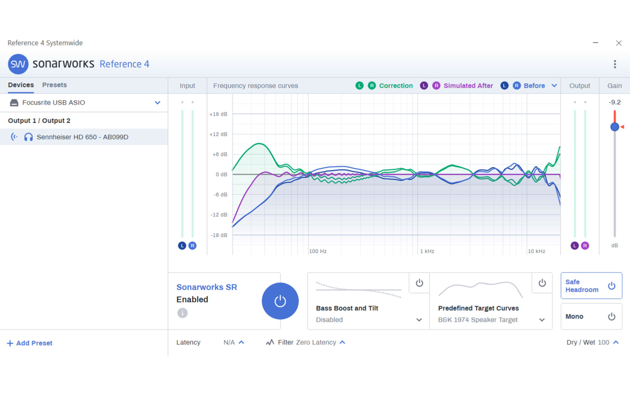Disable Sonarworks SR with the blue power button

280,301
